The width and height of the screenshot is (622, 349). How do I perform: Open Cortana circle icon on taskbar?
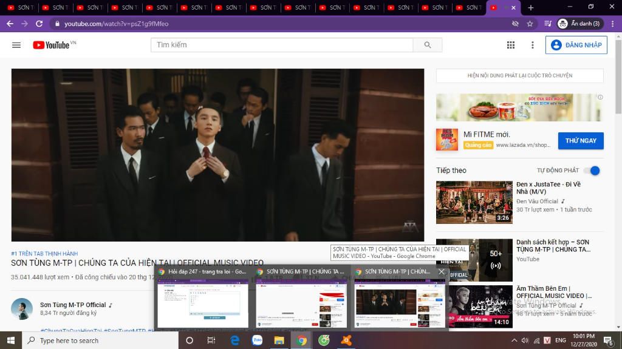pyautogui.click(x=190, y=341)
